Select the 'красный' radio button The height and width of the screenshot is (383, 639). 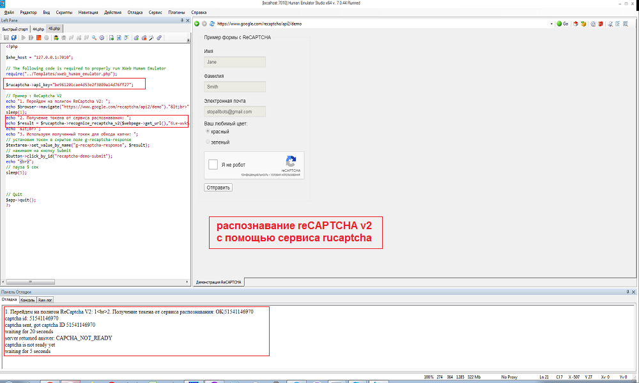coord(208,131)
